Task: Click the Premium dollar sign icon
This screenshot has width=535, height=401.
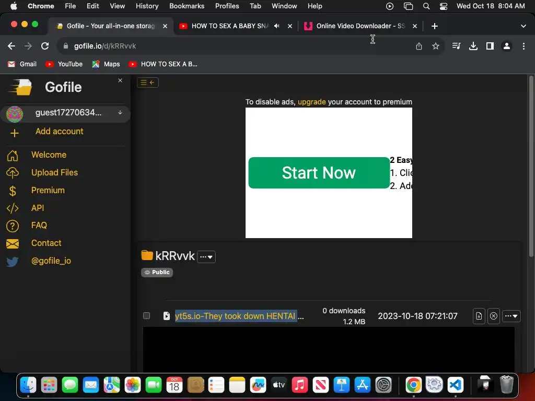Action: point(13,191)
